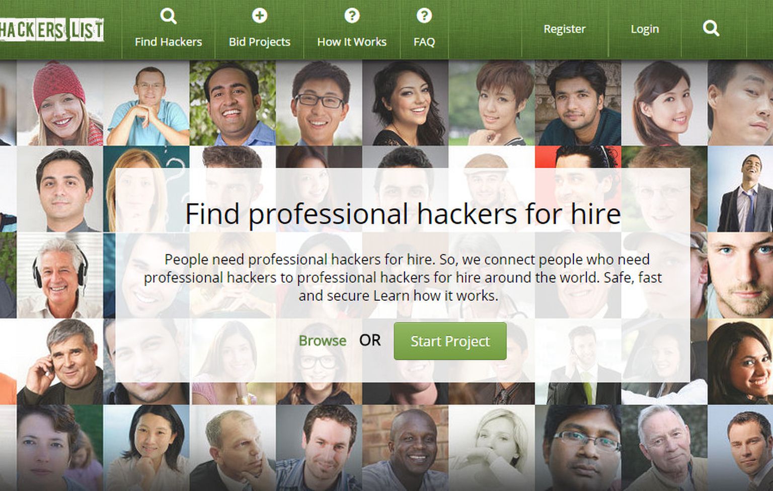
Task: Open the FAQ navigation item
Action: coord(424,42)
